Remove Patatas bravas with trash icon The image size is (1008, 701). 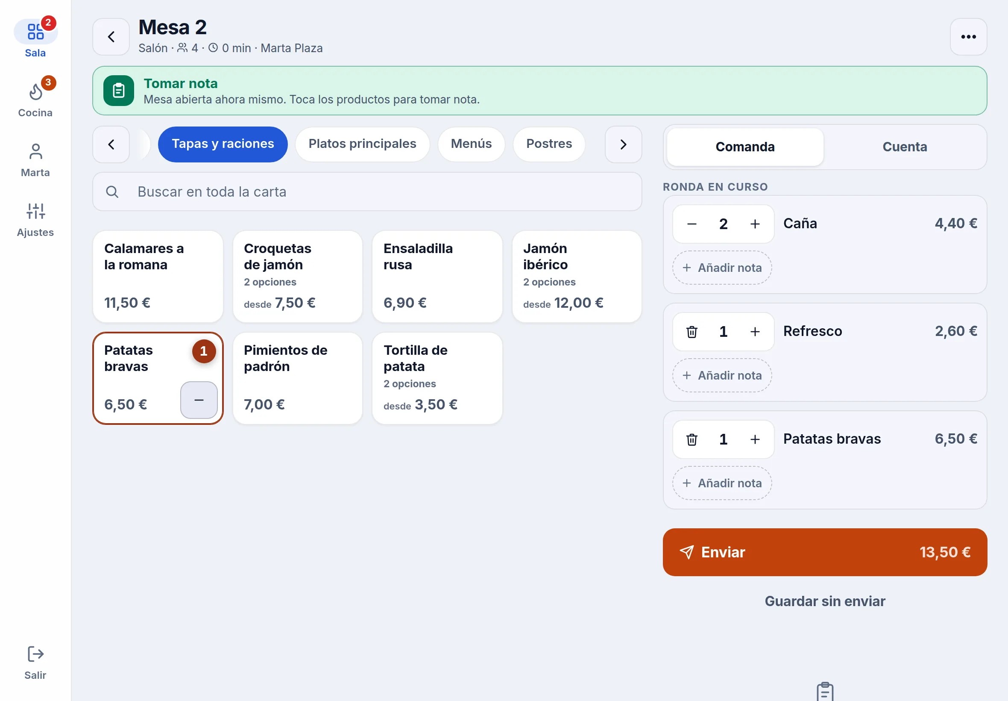692,439
